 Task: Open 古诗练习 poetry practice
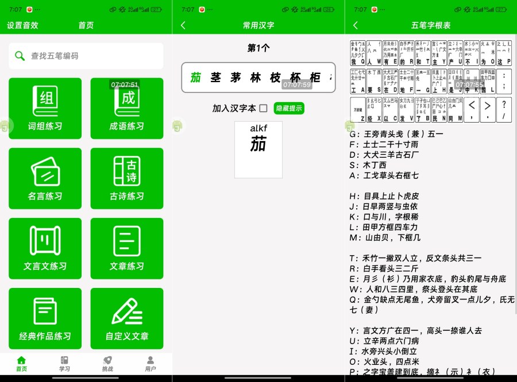[127, 178]
